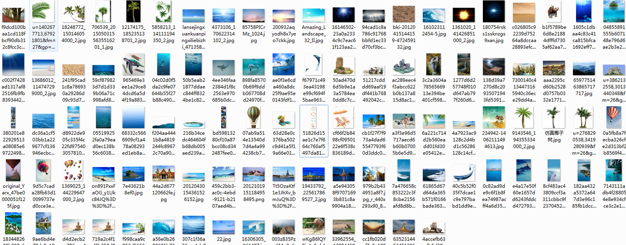
Task: Click file name starting 51826d15
Action: 314,143
